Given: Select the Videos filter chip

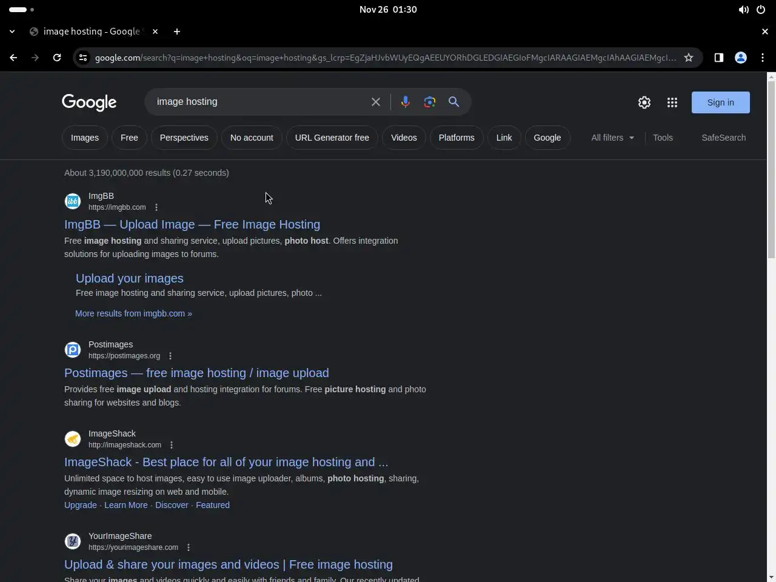Looking at the screenshot, I should 404,138.
